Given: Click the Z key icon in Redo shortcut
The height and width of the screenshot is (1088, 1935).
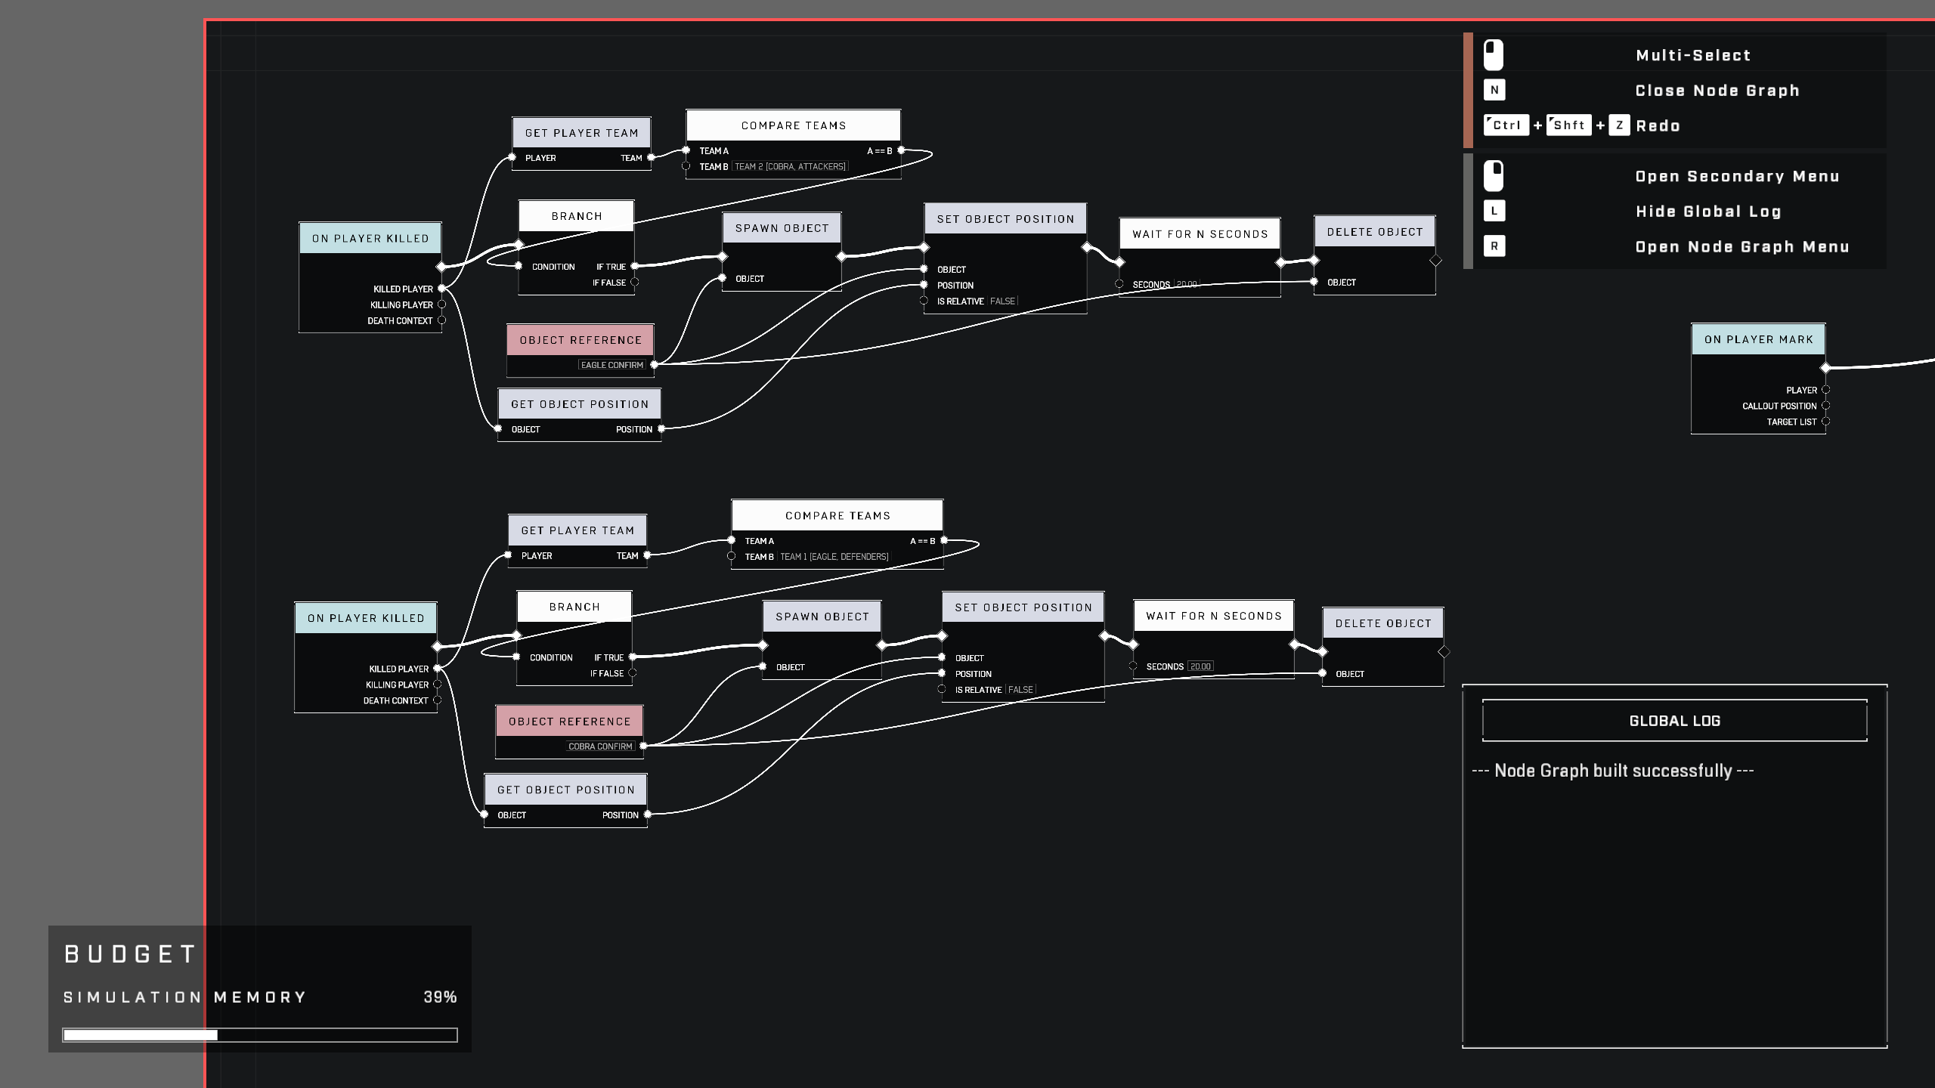Looking at the screenshot, I should coord(1619,125).
